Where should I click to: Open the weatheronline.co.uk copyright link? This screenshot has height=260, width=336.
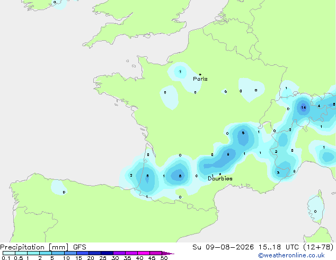291,255
